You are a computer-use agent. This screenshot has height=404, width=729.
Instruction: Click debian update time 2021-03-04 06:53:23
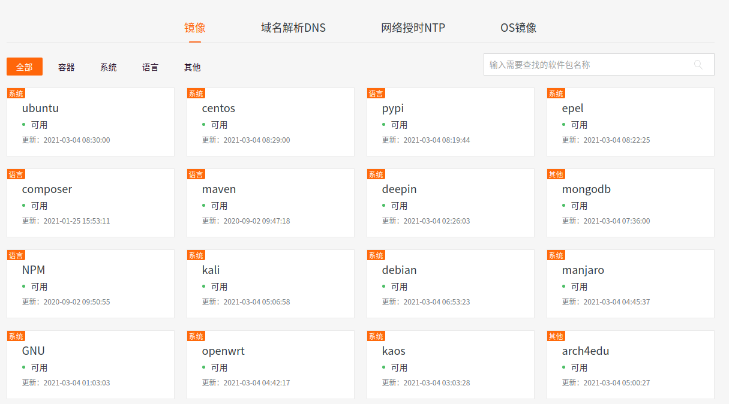(437, 302)
